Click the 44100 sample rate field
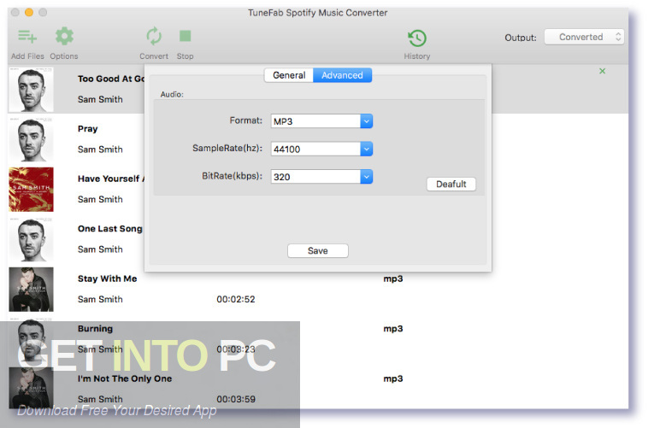The height and width of the screenshot is (428, 648). [315, 149]
